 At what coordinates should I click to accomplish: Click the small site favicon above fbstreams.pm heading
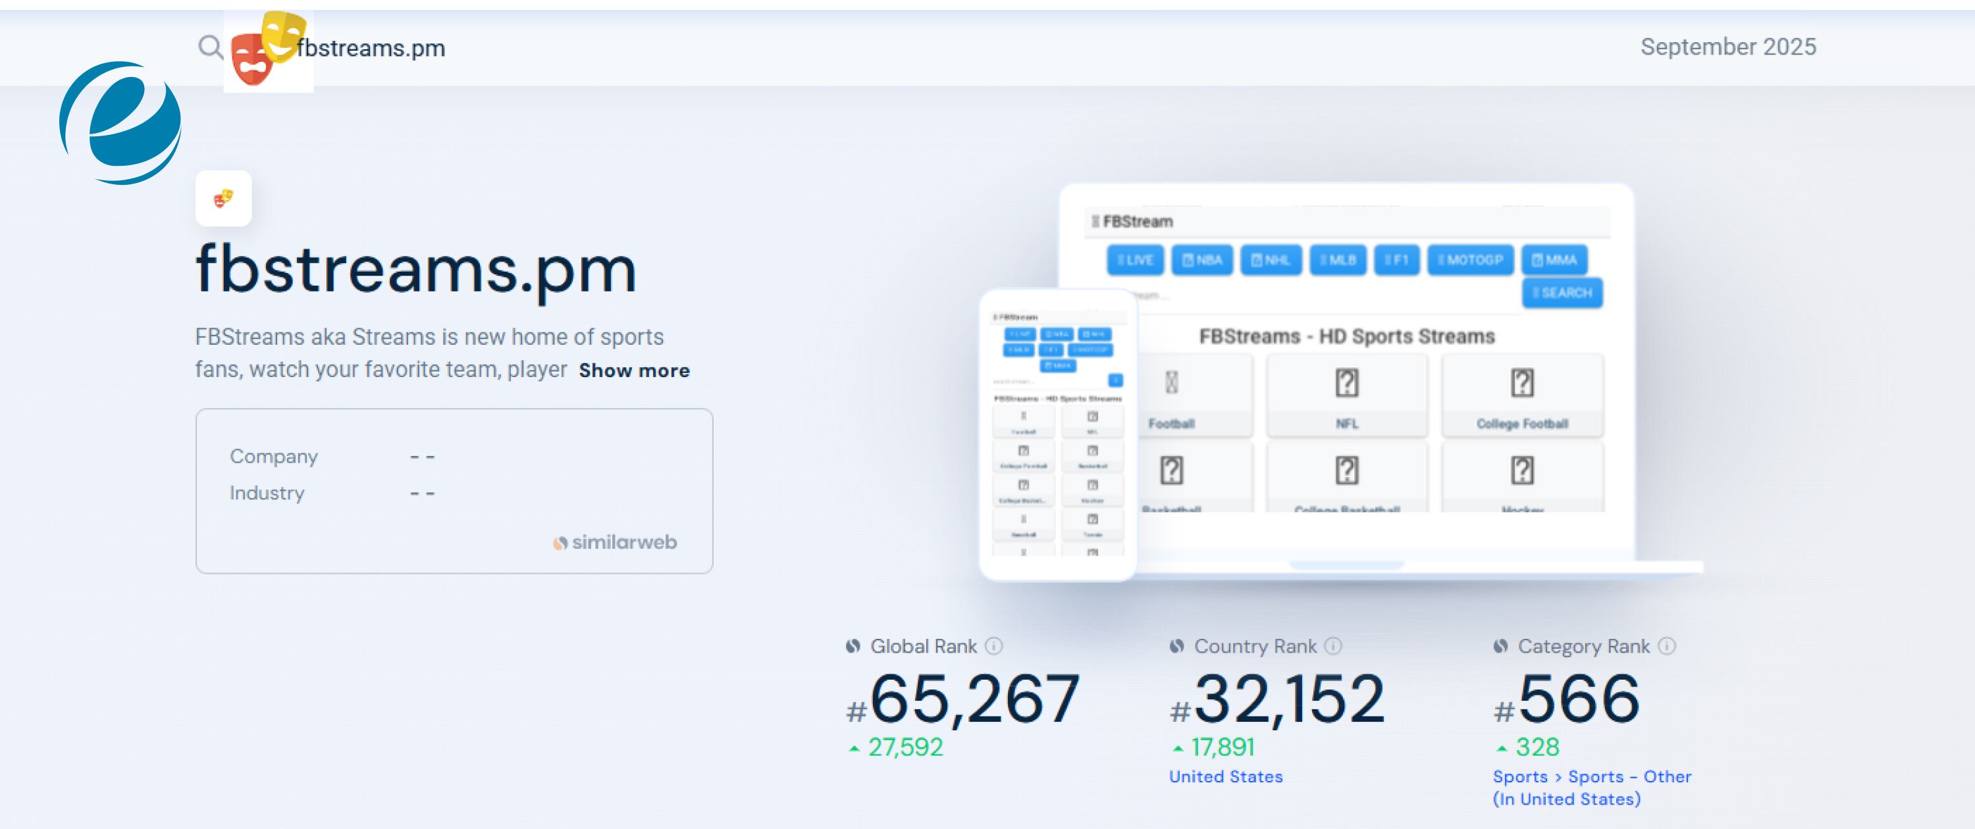(223, 199)
